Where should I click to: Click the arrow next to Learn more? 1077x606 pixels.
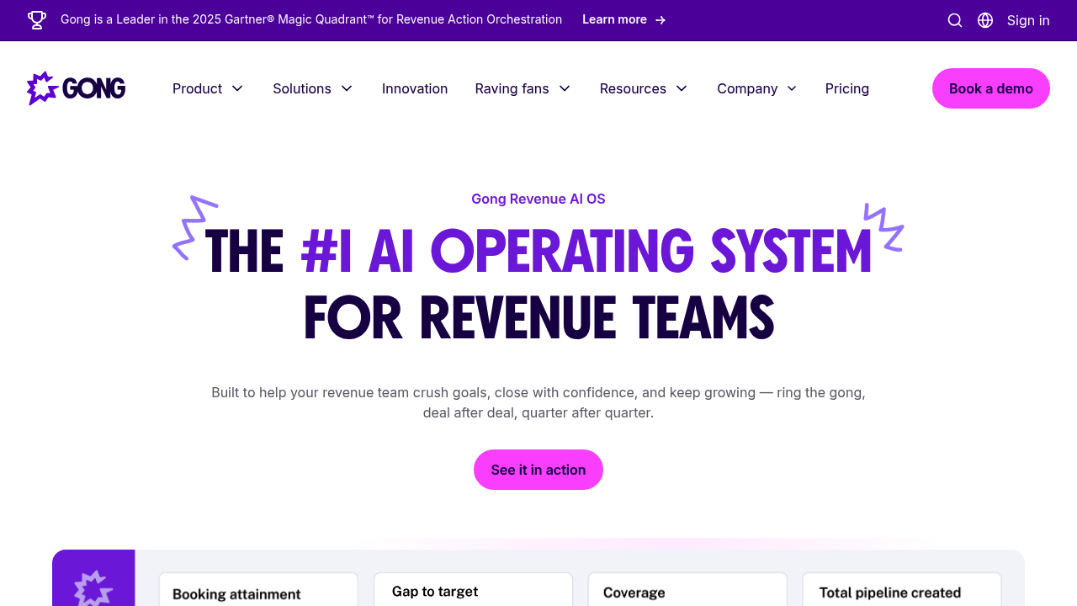(x=661, y=20)
